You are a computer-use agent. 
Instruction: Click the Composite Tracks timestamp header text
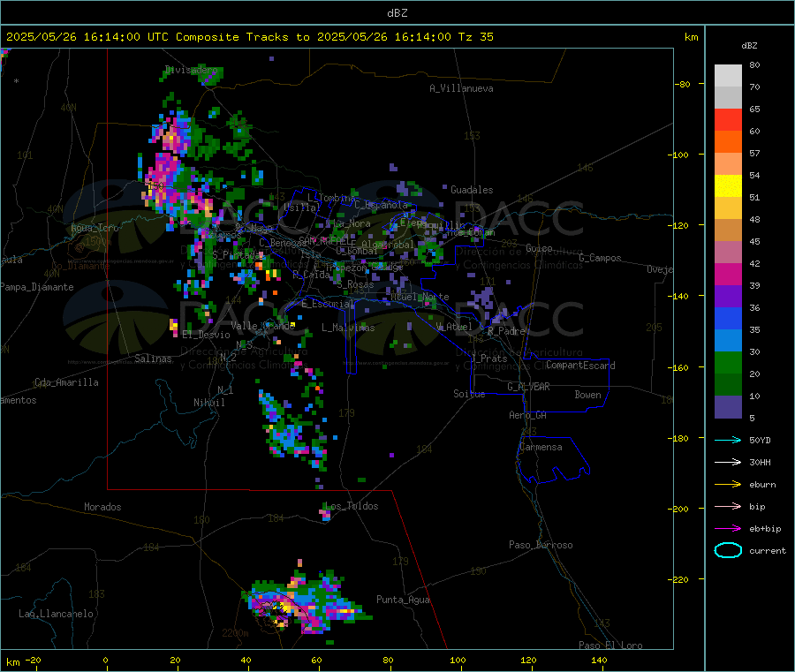(x=249, y=37)
